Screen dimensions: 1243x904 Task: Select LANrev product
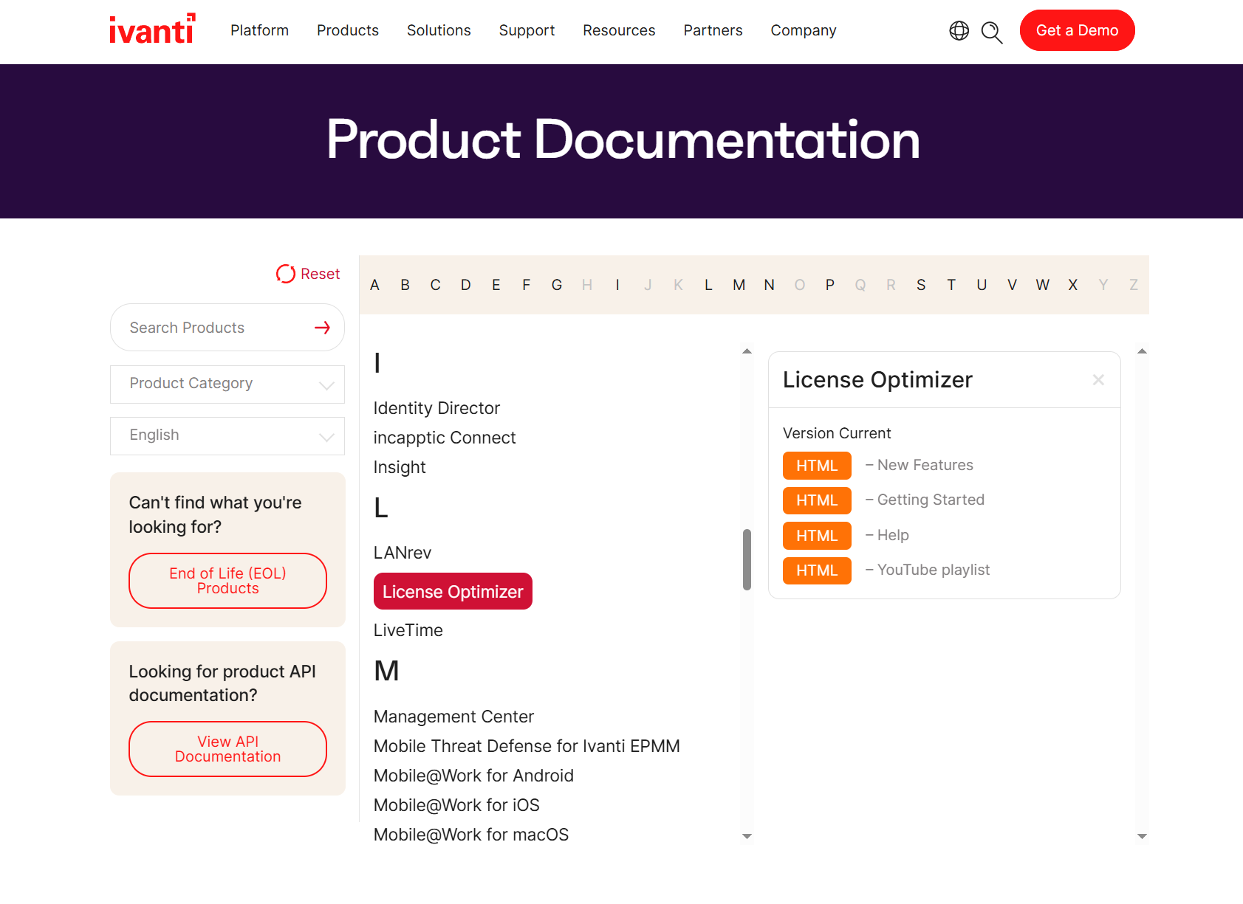pyautogui.click(x=403, y=553)
